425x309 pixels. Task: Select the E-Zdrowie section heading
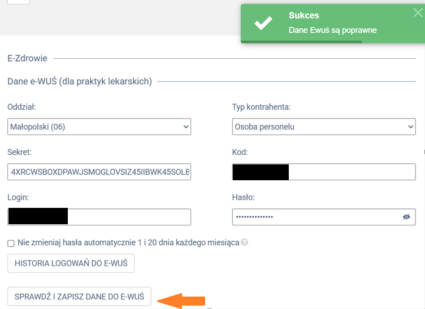tap(27, 58)
